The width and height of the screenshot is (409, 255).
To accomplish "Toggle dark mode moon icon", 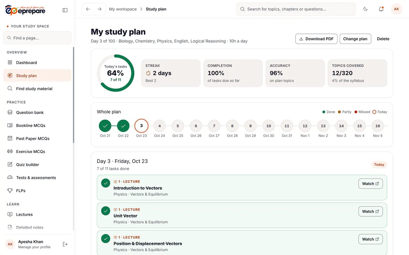I will 366,9.
